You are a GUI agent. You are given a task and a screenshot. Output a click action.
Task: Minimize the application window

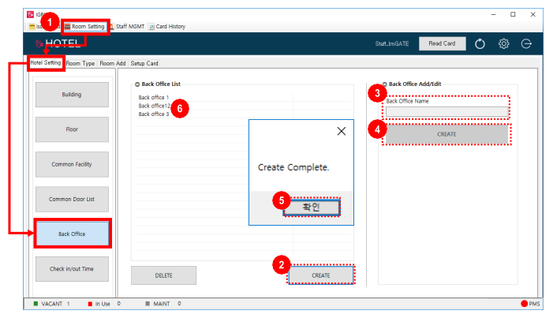point(493,14)
